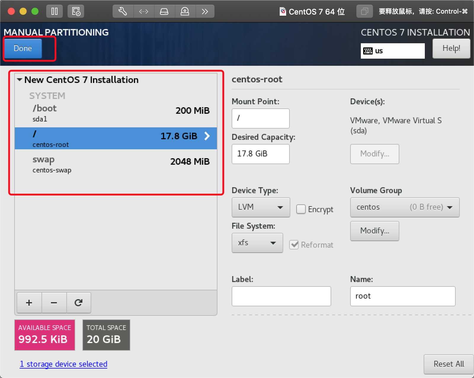
Task: Focus the Name field containing root
Action: [x=403, y=296]
